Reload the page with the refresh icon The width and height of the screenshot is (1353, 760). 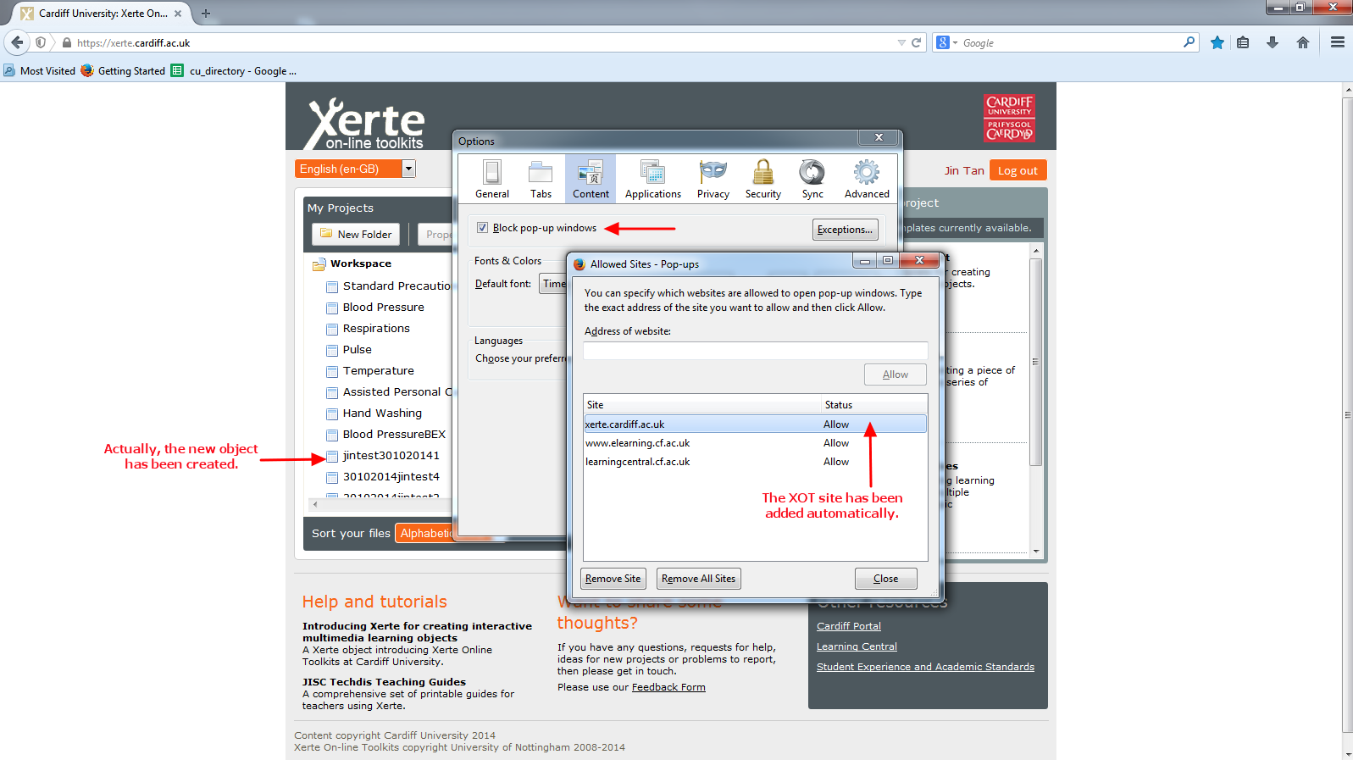click(x=916, y=42)
